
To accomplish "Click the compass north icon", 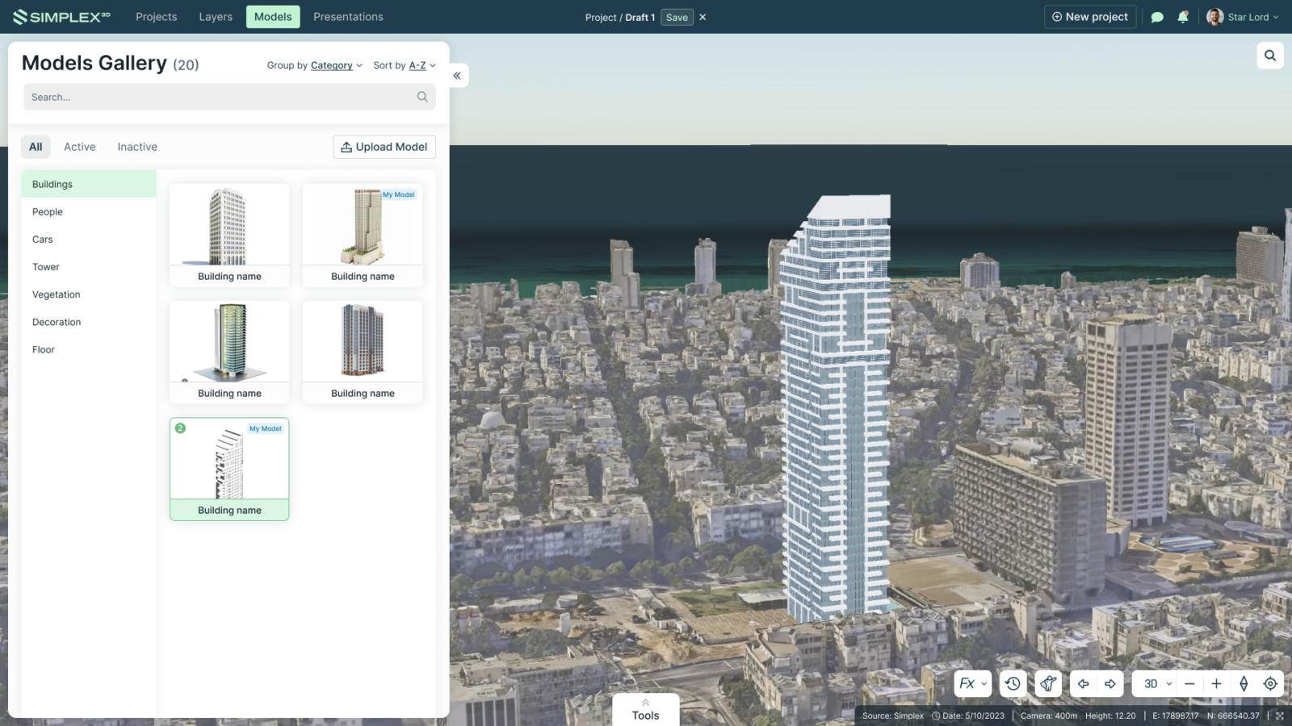I will pos(1244,683).
